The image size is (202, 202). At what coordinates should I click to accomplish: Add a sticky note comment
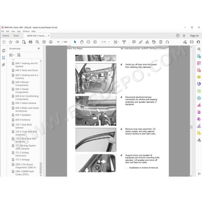[x=134, y=42]
